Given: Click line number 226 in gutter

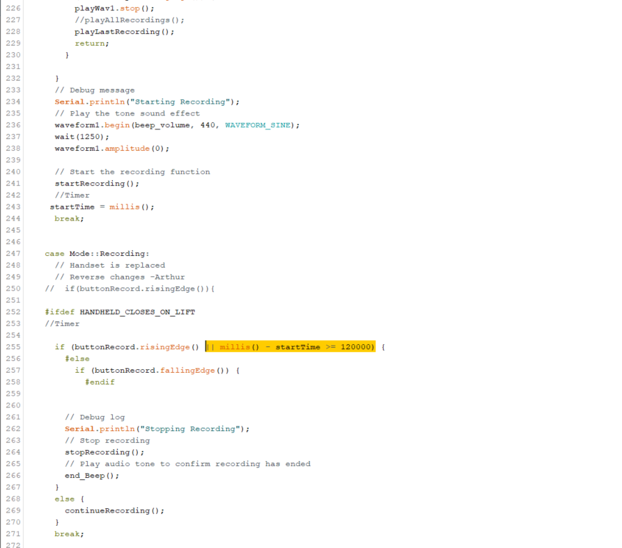Looking at the screenshot, I should [13, 8].
